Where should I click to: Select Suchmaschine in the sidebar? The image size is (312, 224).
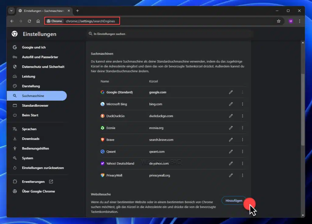point(37,96)
